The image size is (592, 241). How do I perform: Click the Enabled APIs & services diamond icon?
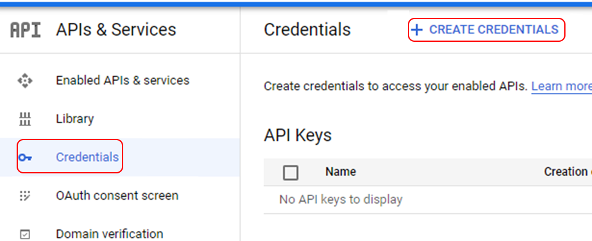click(x=25, y=81)
